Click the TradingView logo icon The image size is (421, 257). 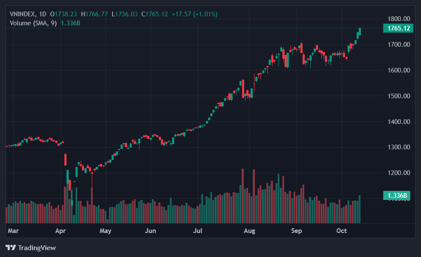click(x=10, y=248)
